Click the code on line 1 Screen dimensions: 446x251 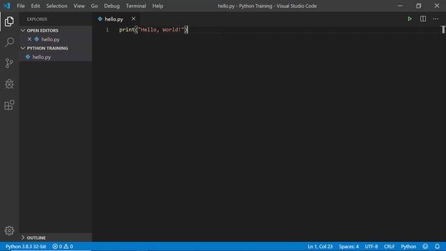(153, 29)
